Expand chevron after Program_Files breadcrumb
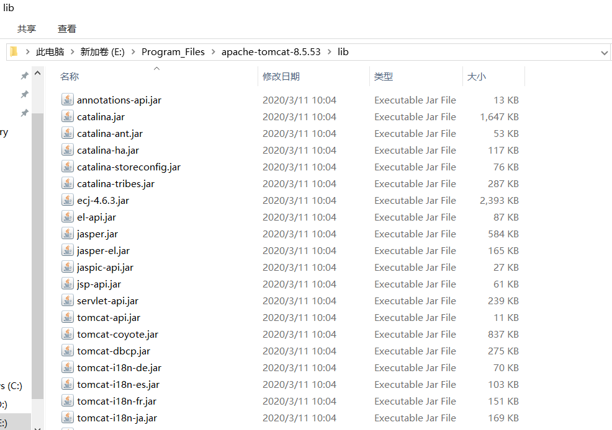The height and width of the screenshot is (430, 612). tap(213, 52)
